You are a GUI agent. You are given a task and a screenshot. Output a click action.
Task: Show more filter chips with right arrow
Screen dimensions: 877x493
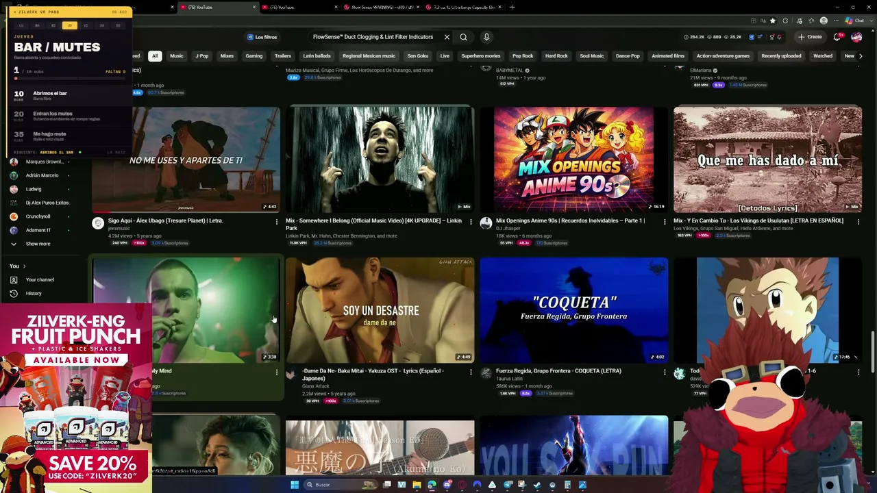(x=861, y=56)
